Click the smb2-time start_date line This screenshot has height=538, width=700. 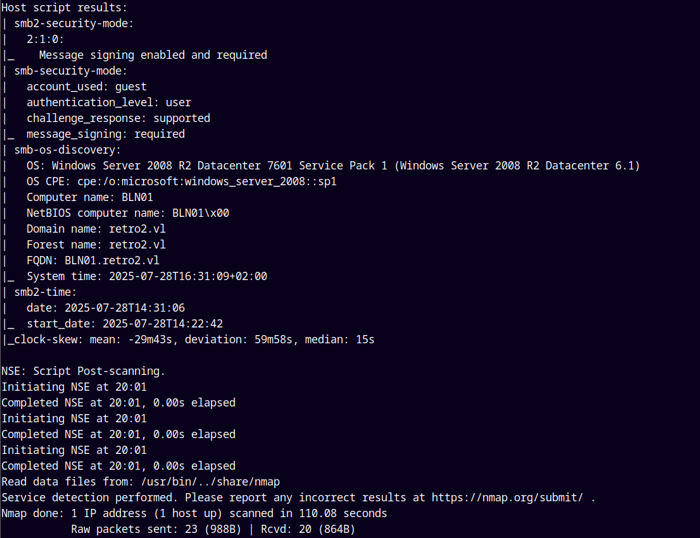125,324
